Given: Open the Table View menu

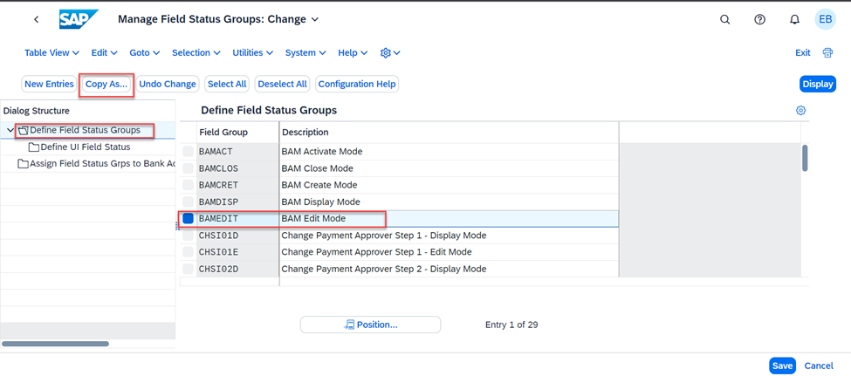Looking at the screenshot, I should pos(52,52).
